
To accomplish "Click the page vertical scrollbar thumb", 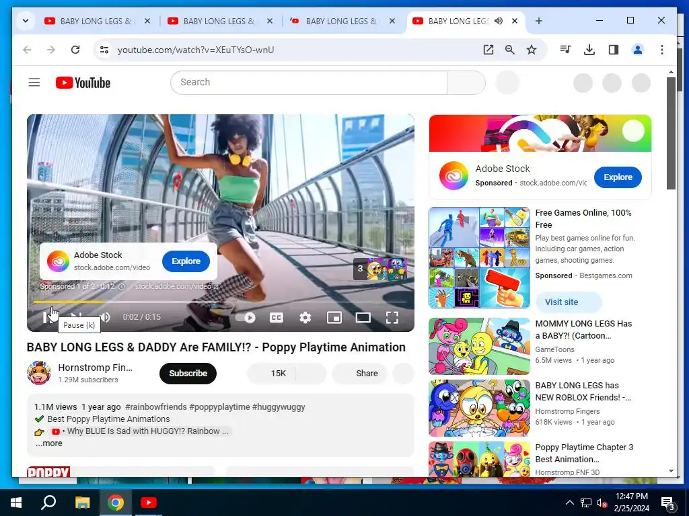I will pos(671,134).
